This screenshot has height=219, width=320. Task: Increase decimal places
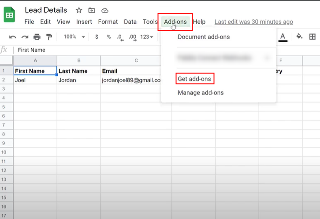[x=132, y=37]
